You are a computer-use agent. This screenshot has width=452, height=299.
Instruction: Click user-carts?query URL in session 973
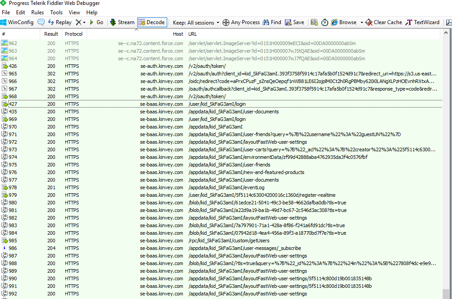(x=312, y=149)
